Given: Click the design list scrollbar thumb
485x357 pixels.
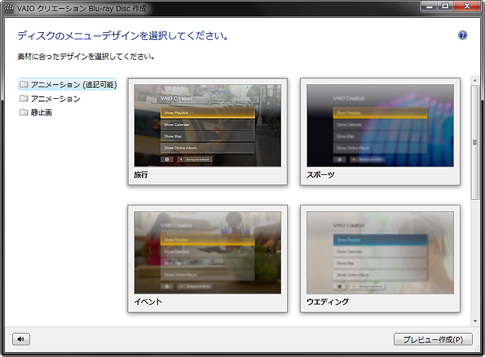Looking at the screenshot, I should click(475, 141).
